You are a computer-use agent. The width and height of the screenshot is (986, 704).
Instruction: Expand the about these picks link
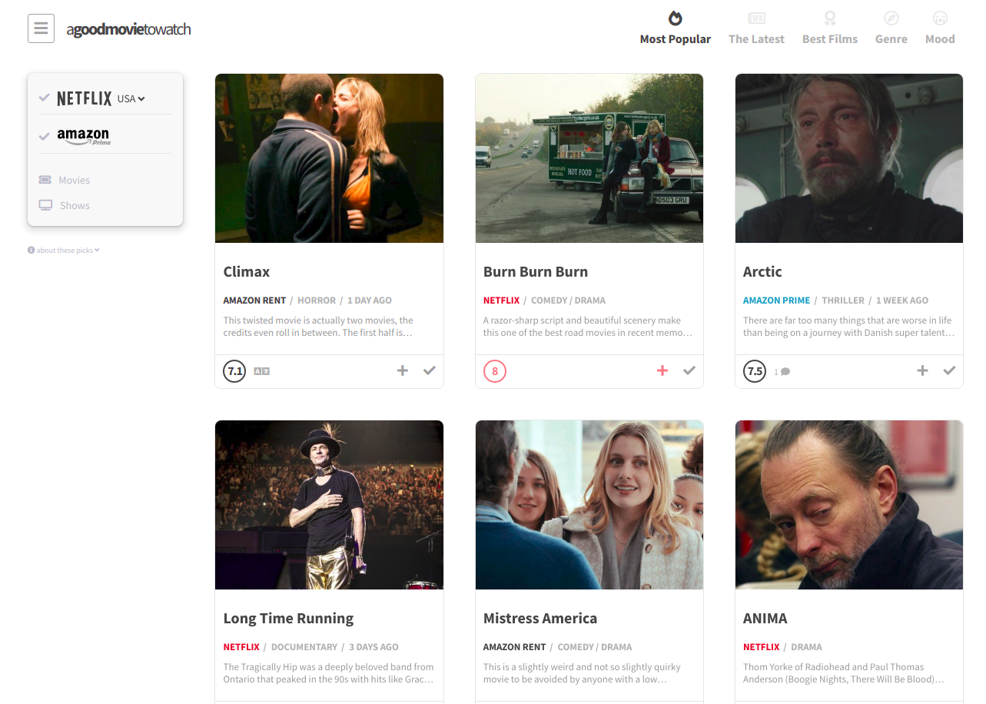coord(64,250)
